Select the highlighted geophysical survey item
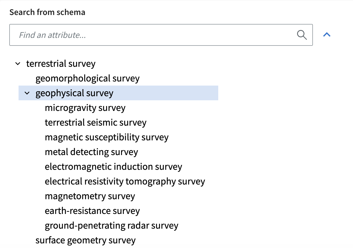 (74, 93)
